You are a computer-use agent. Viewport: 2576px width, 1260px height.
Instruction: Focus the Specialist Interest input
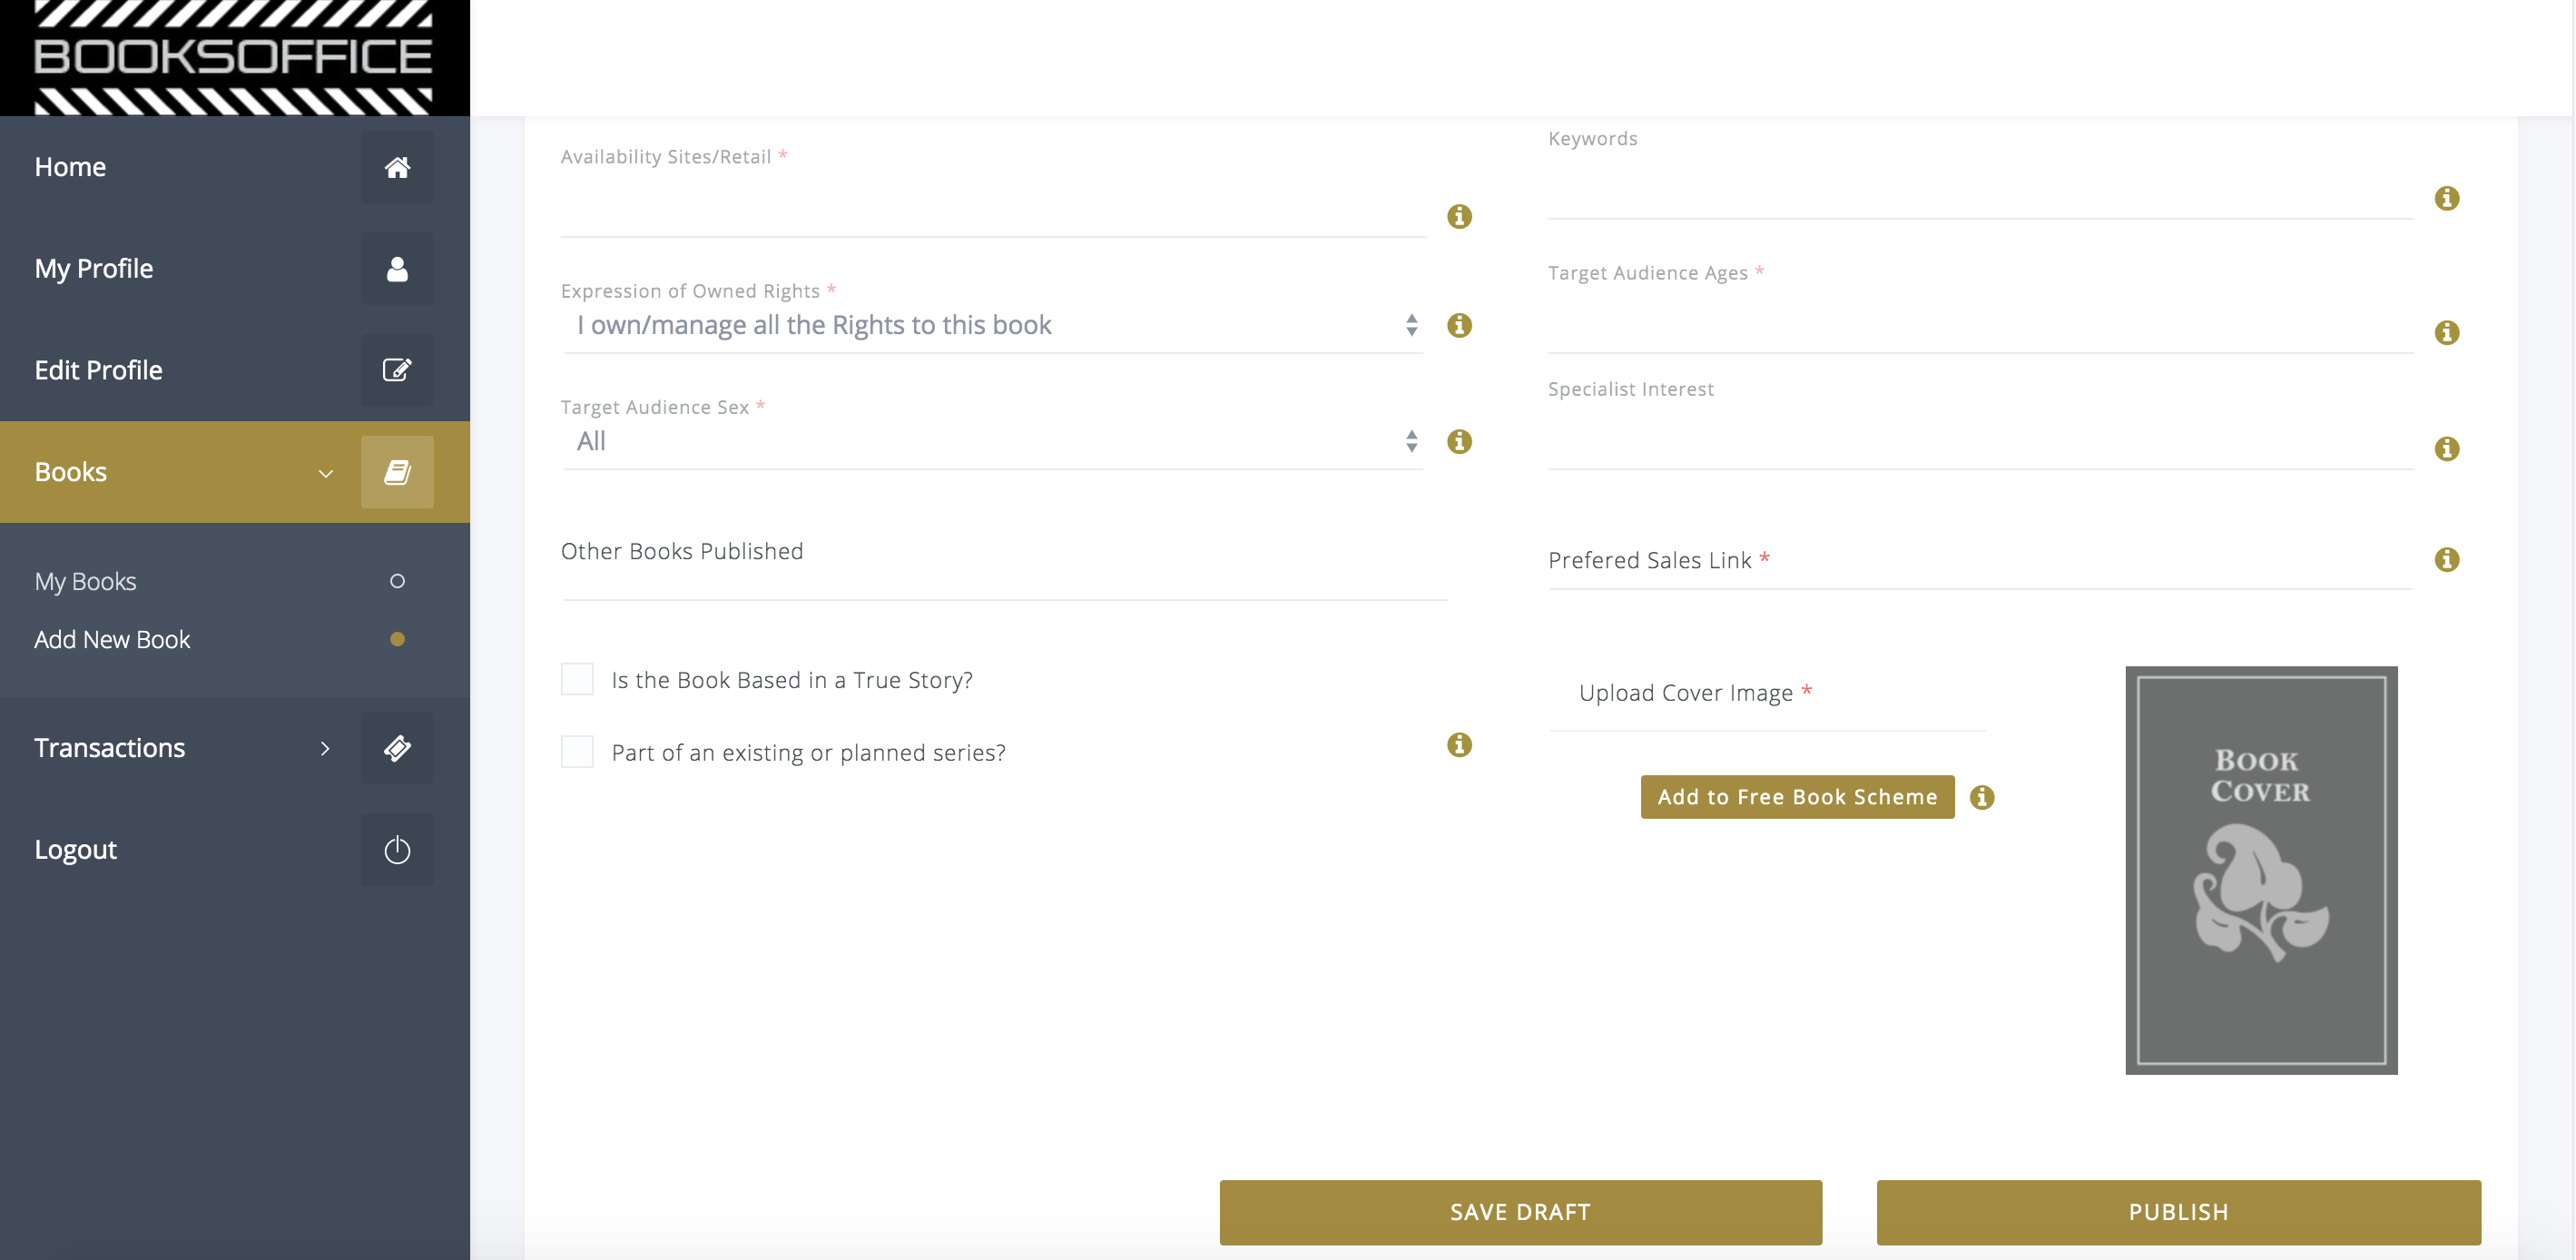point(1980,442)
